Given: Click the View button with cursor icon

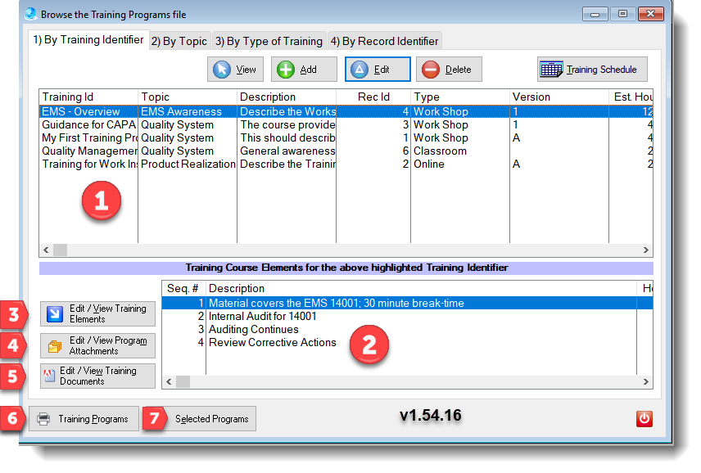Looking at the screenshot, I should [234, 70].
